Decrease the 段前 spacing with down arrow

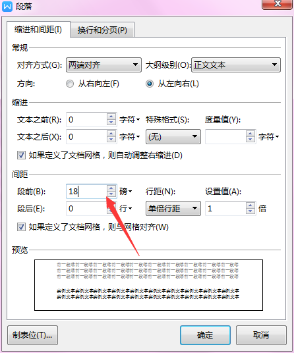(x=111, y=194)
